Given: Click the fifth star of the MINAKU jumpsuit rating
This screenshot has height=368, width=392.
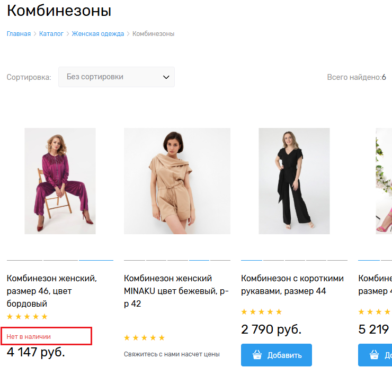Looking at the screenshot, I should pos(162,337).
